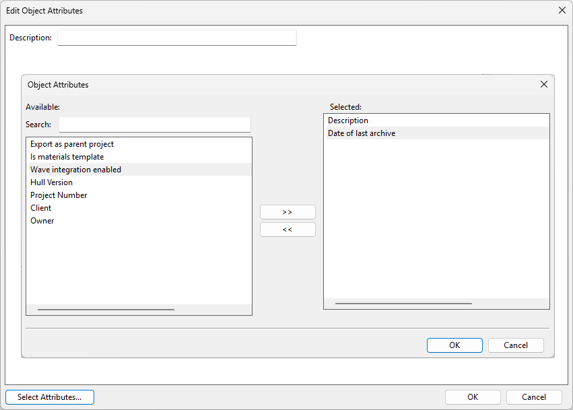Click horizontal scrollbar of Selected list
This screenshot has width=573, height=410.
point(403,304)
